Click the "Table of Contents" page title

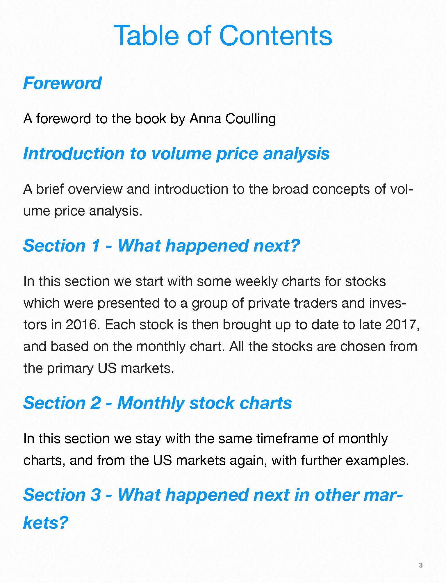223,35
